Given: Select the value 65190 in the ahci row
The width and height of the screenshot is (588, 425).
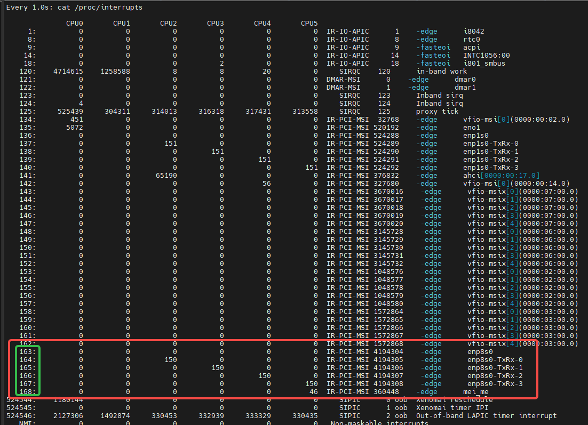Looking at the screenshot, I should pos(166,176).
